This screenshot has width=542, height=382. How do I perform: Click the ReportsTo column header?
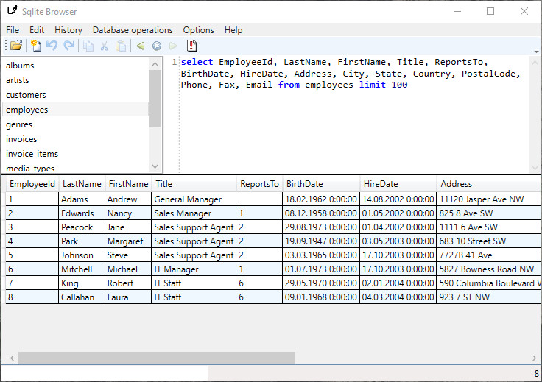pos(260,184)
